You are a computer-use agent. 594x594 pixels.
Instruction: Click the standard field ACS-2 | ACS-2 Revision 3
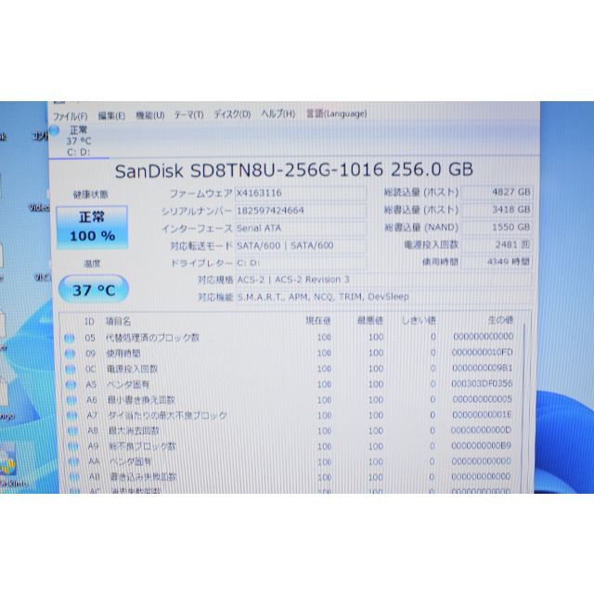[383, 279]
